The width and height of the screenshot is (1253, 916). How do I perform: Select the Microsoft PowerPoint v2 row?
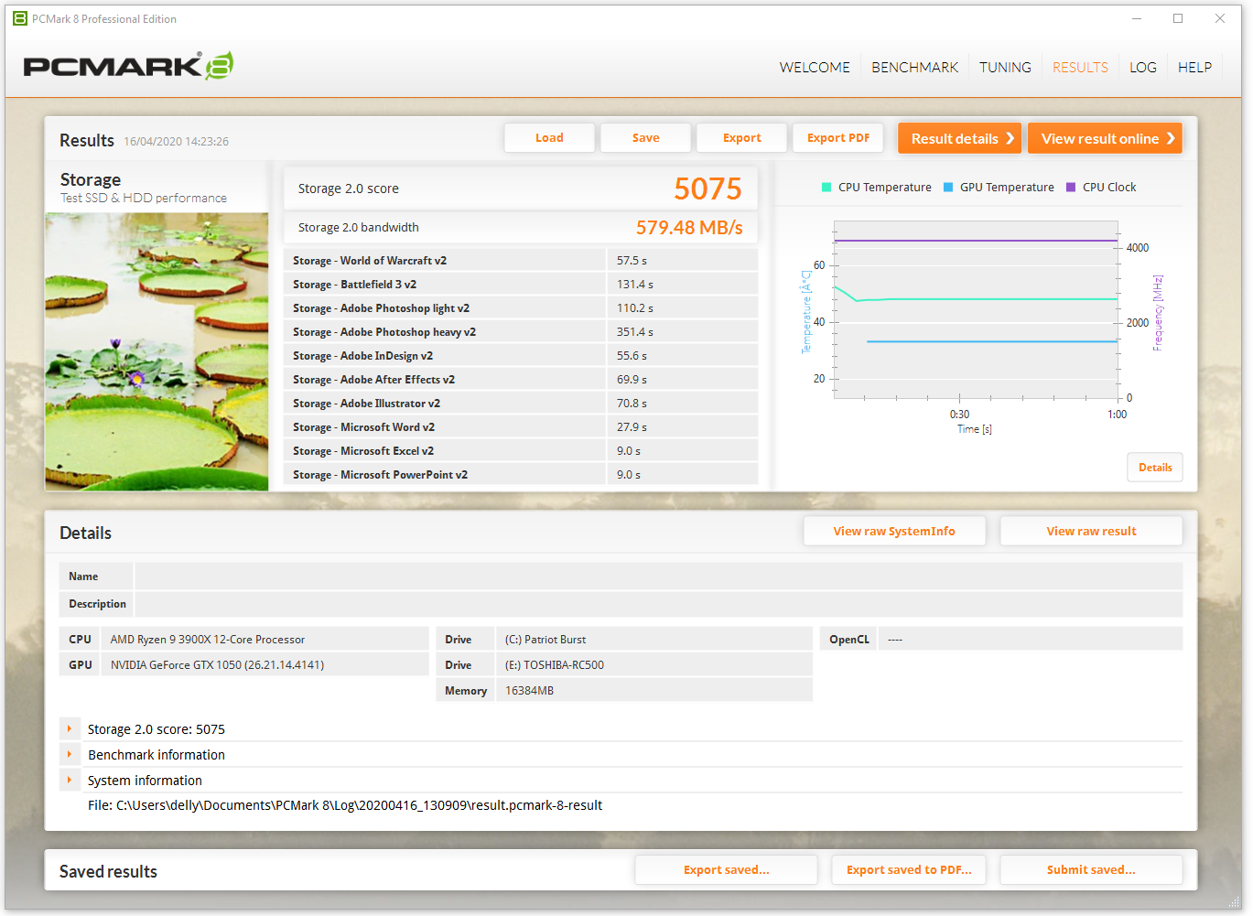521,475
